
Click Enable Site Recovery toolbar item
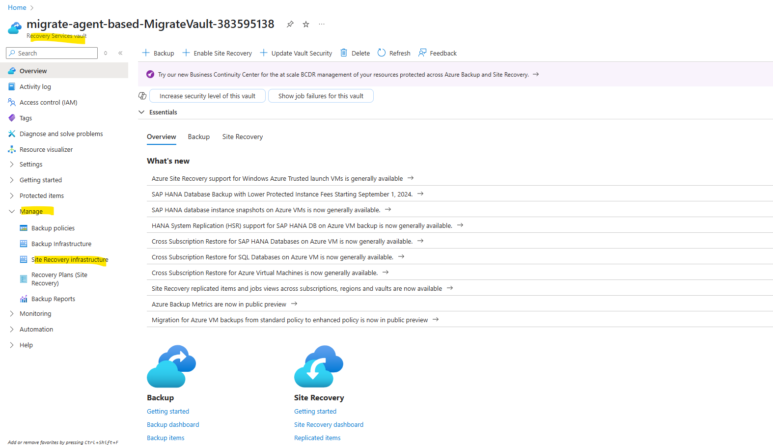click(x=217, y=53)
